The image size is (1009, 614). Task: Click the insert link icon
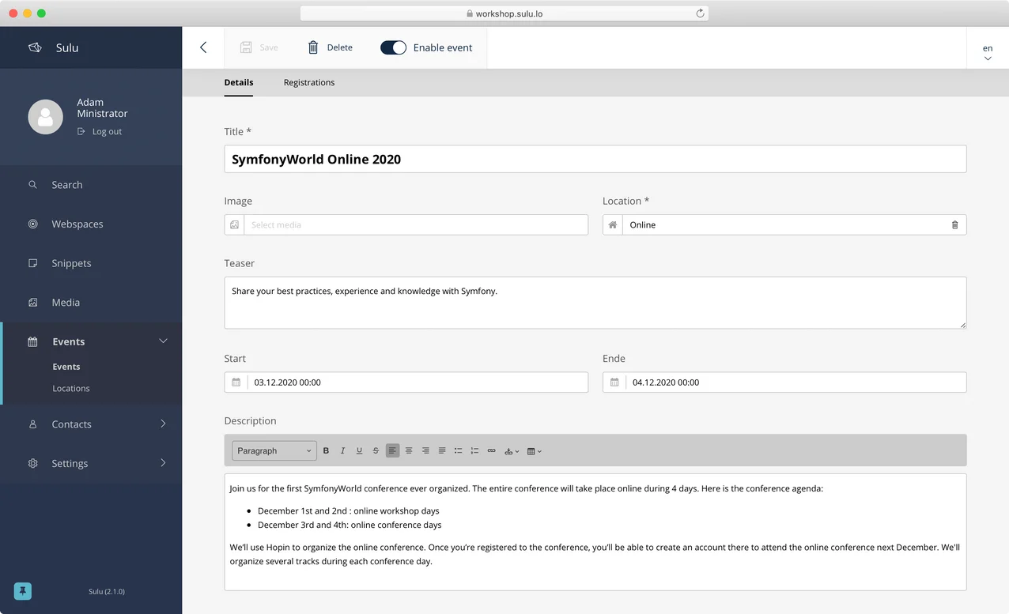point(491,450)
